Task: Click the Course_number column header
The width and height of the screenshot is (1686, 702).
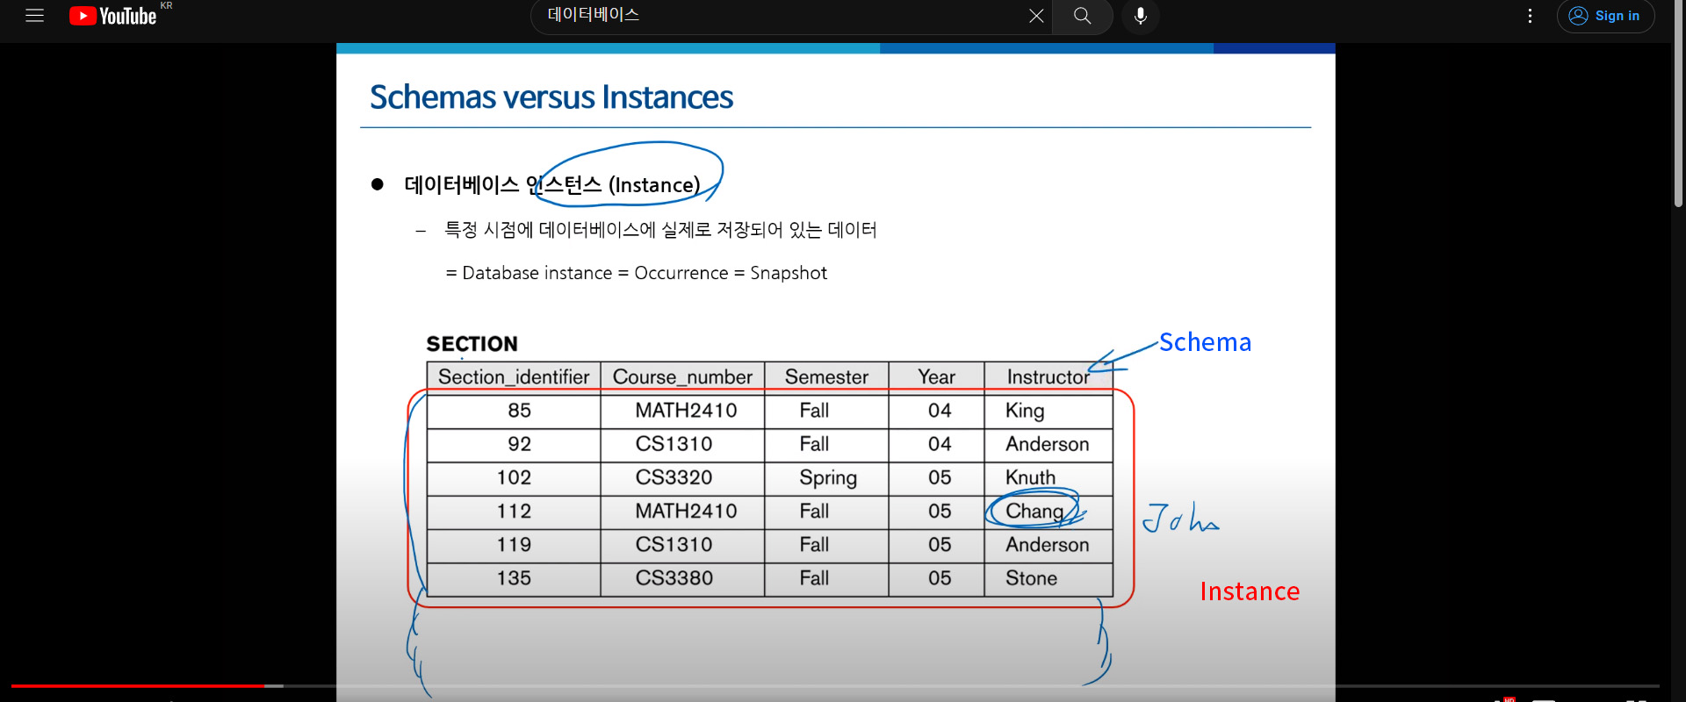Action: (682, 377)
